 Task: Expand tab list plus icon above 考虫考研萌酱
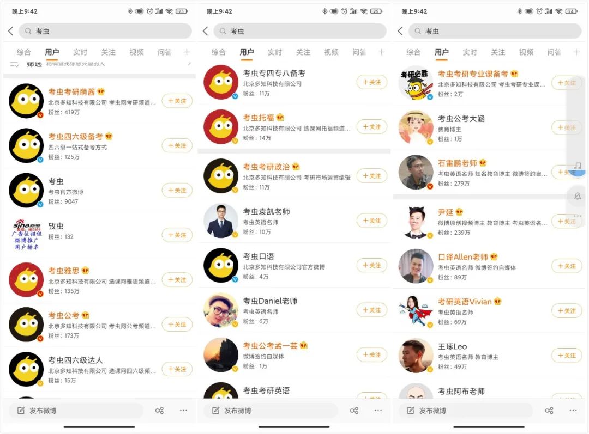pyautogui.click(x=187, y=52)
